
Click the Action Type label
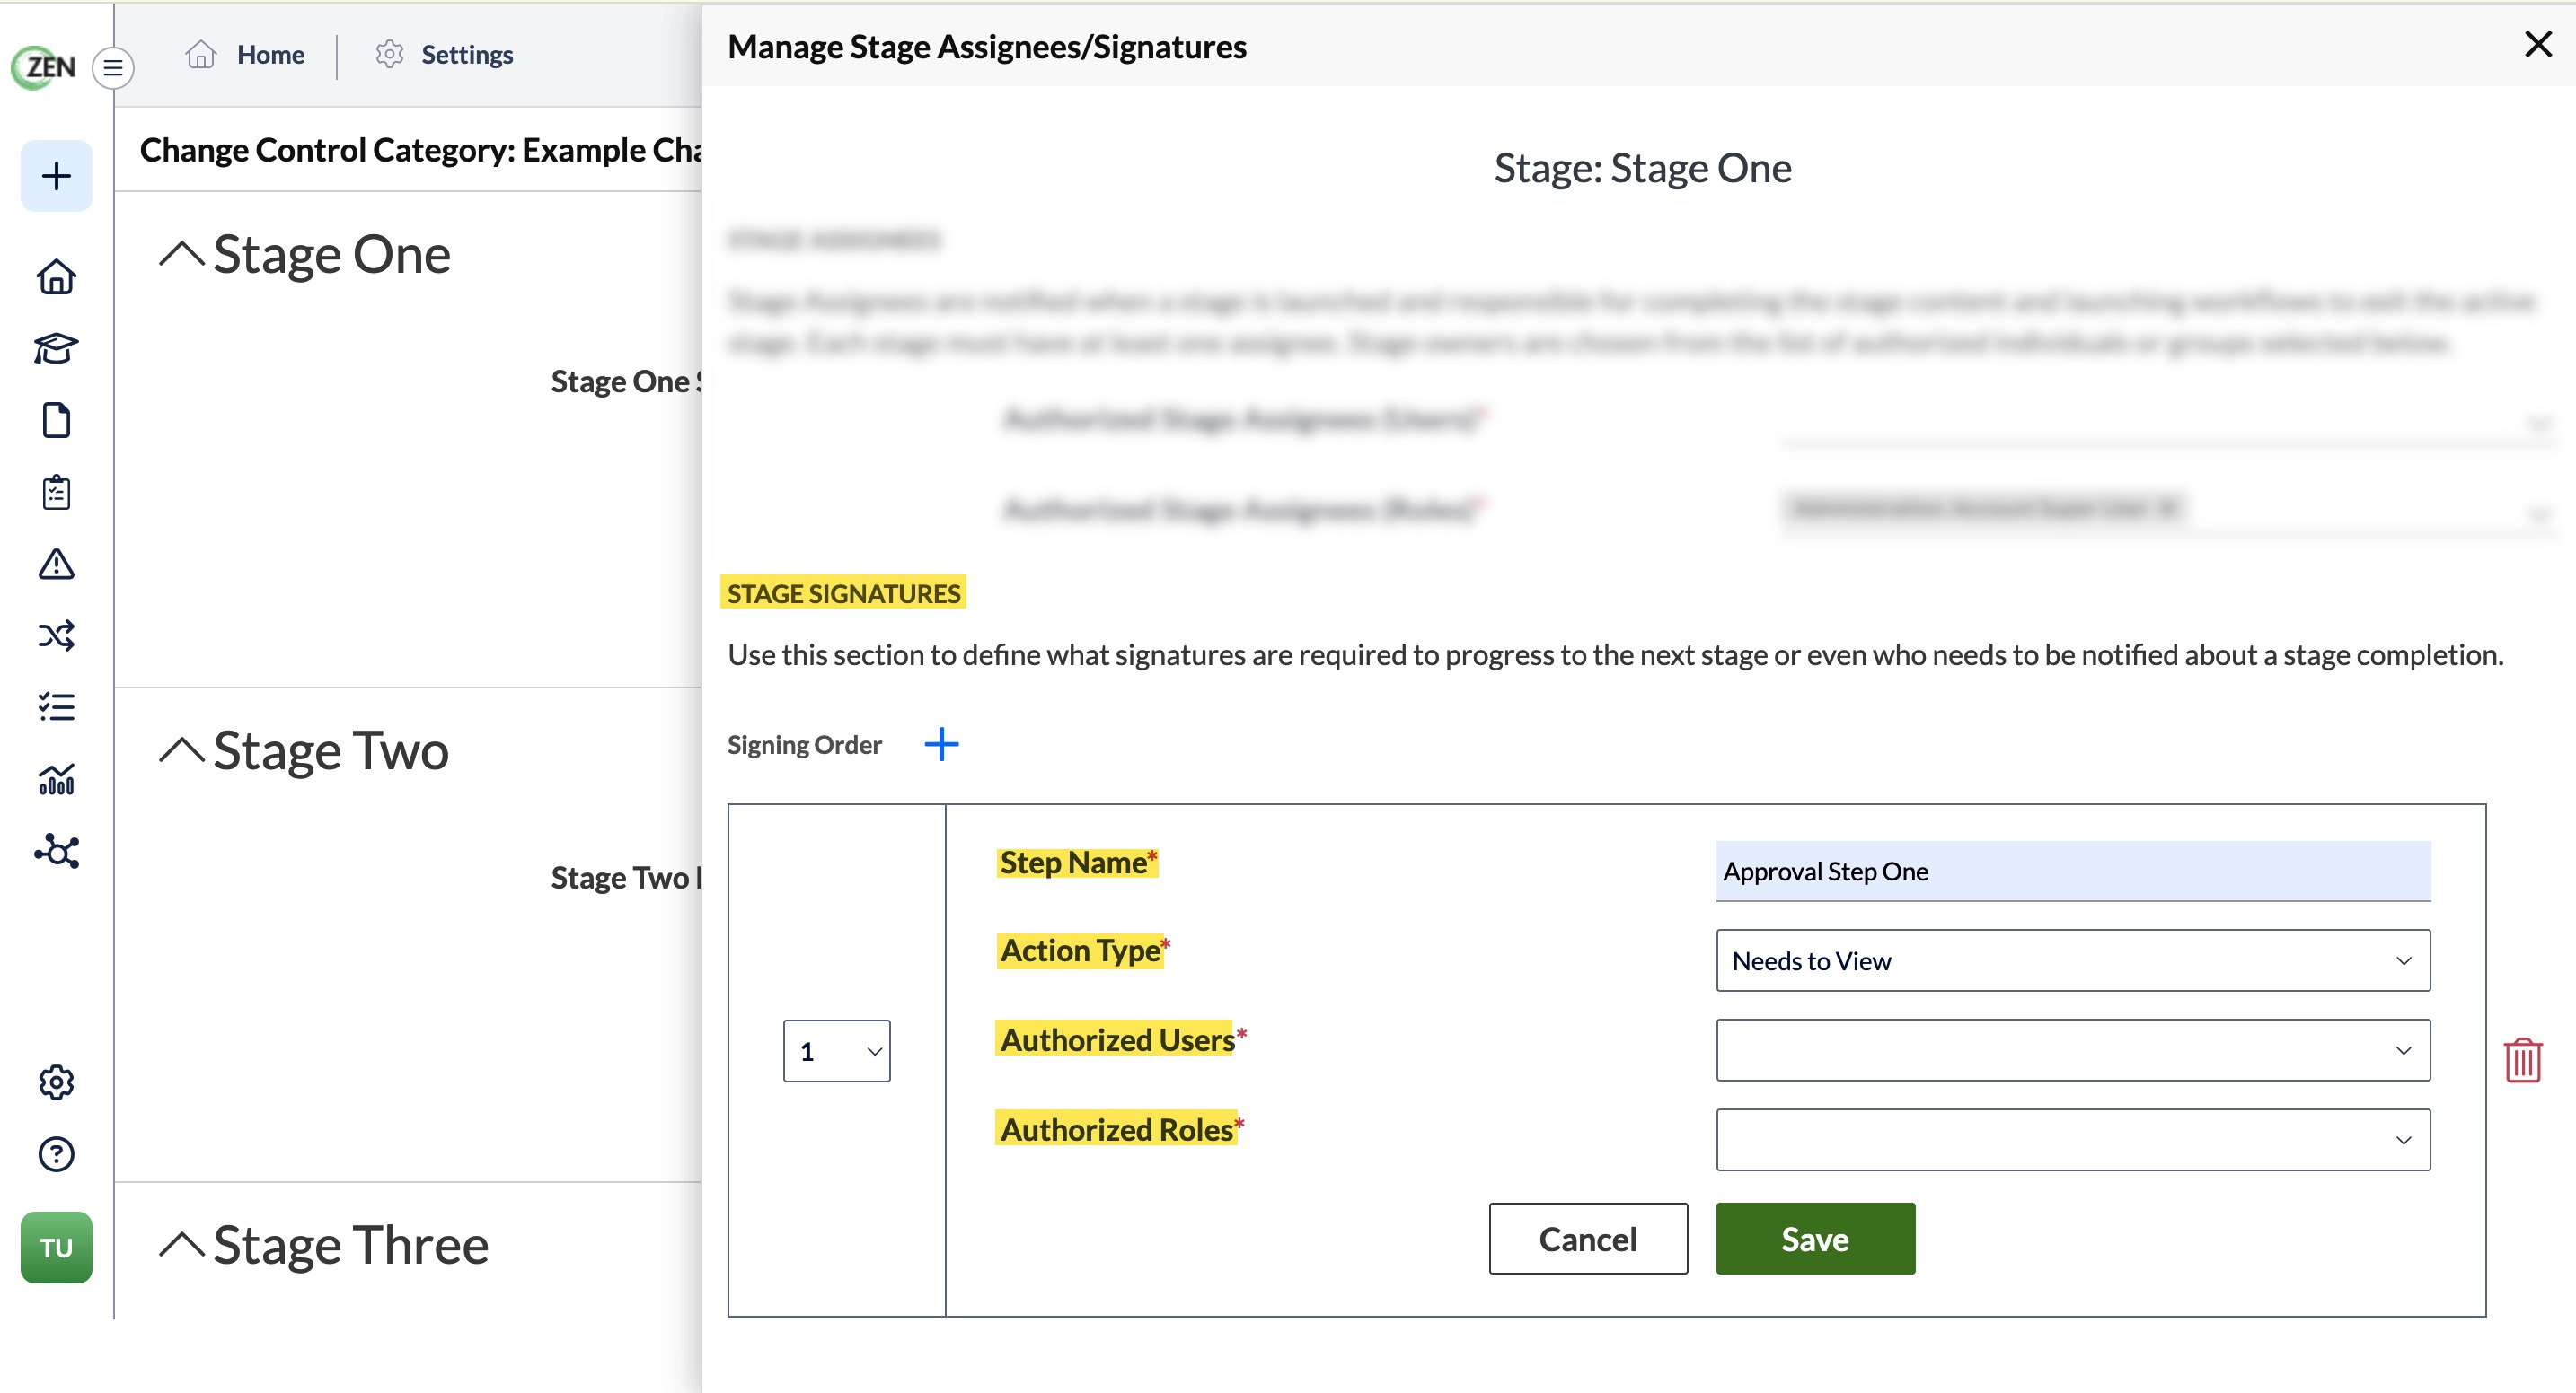pos(1083,951)
